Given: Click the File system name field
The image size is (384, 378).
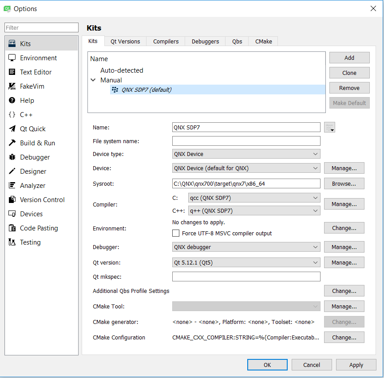Looking at the screenshot, I should pyautogui.click(x=246, y=141).
